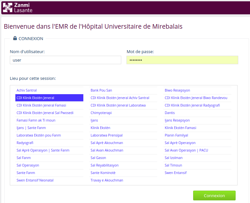250x203 pixels.
Task: Select CDI Klinik Ekstèn Jeneral Biwo Randevou
Action: tap(197, 98)
